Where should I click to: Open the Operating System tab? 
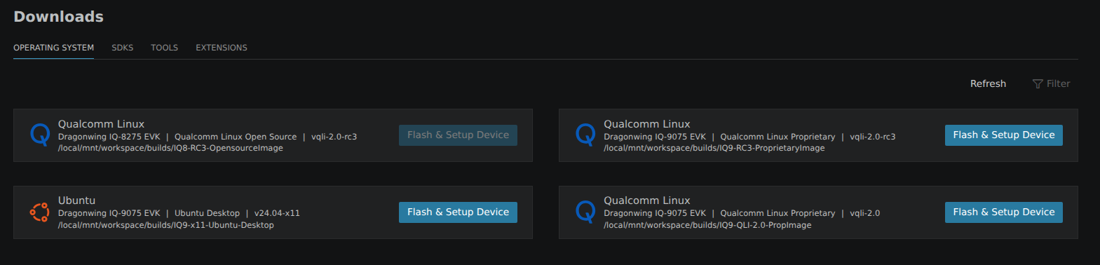(x=53, y=48)
